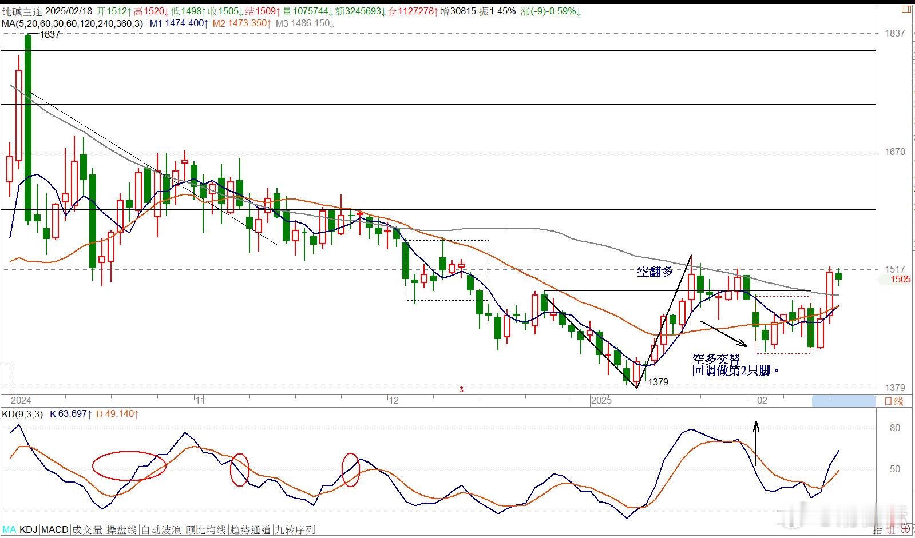This screenshot has width=915, height=538.
Task: Toggle the side panel layout icon
Action: 906,10
